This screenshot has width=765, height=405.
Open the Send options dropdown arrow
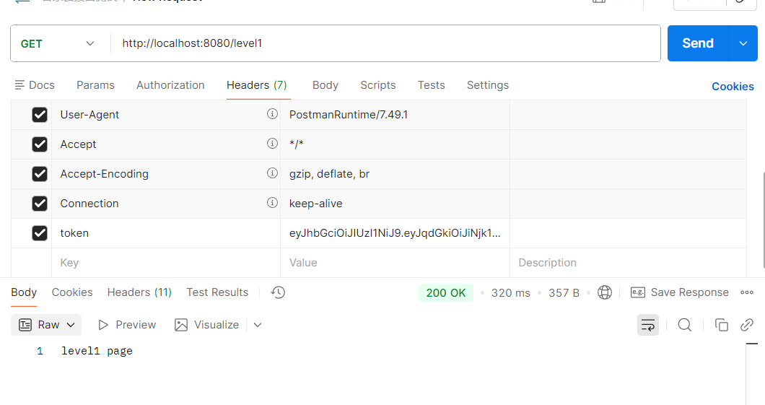743,43
